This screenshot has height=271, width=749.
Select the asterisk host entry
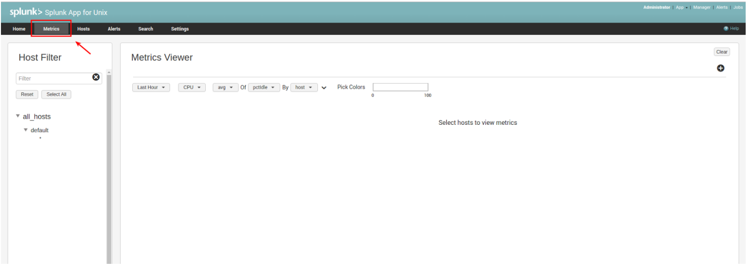pyautogui.click(x=41, y=138)
